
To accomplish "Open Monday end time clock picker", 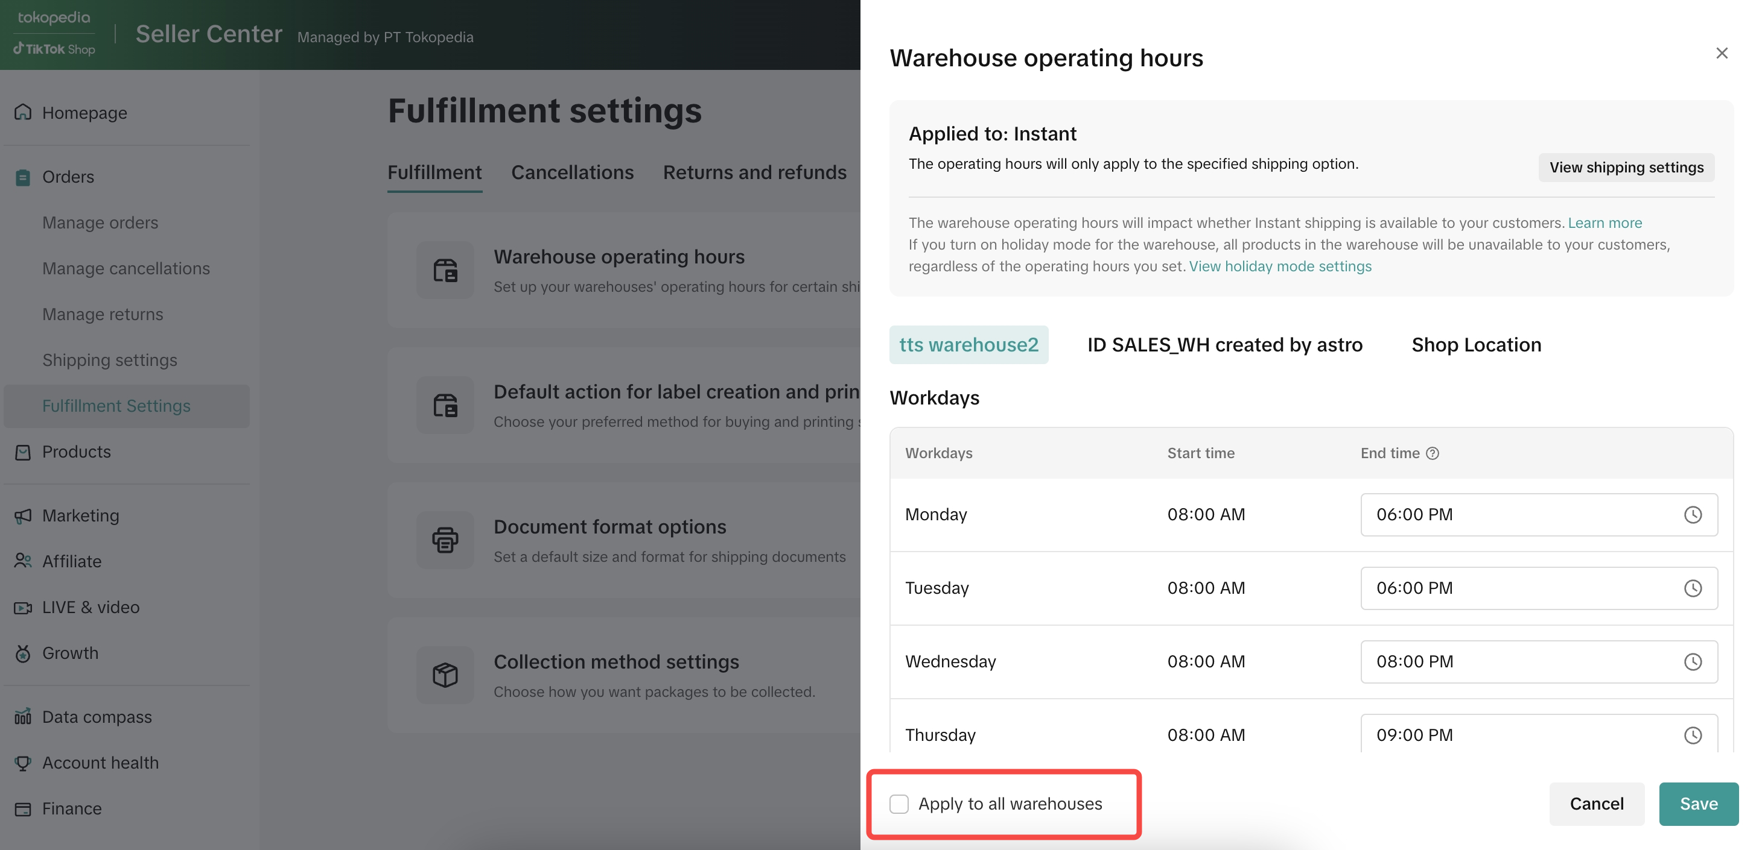I will pyautogui.click(x=1692, y=514).
